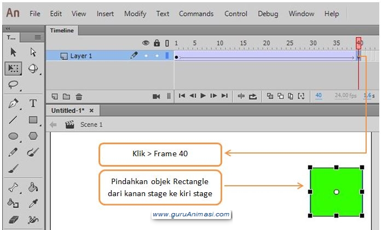The image size is (382, 230).
Task: Select the Paint Brush tool
Action: coord(33,152)
